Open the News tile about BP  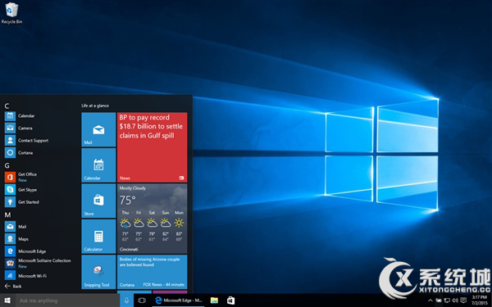tap(153, 147)
